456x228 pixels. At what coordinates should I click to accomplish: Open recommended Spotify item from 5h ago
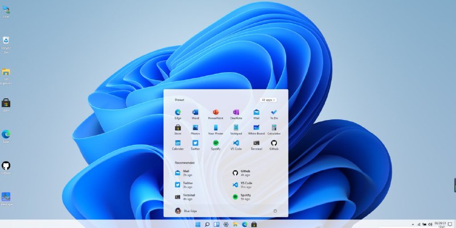click(x=242, y=197)
